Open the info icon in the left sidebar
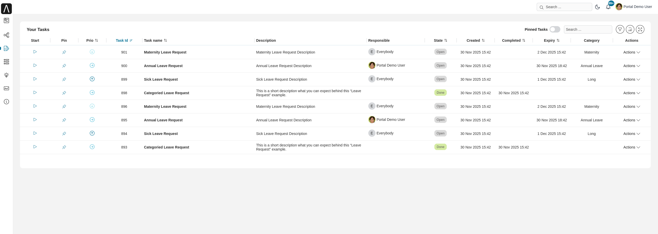This screenshot has height=234, width=658. (x=6, y=102)
